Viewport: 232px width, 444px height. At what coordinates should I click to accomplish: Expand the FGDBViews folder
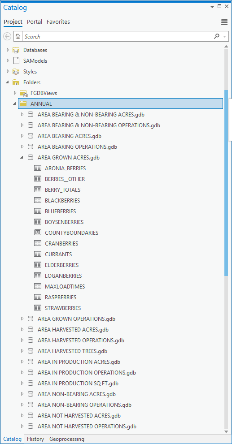15,93
